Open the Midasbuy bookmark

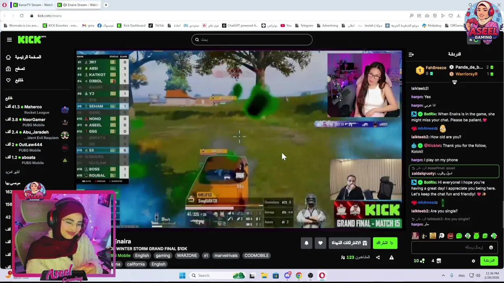tap(432, 26)
